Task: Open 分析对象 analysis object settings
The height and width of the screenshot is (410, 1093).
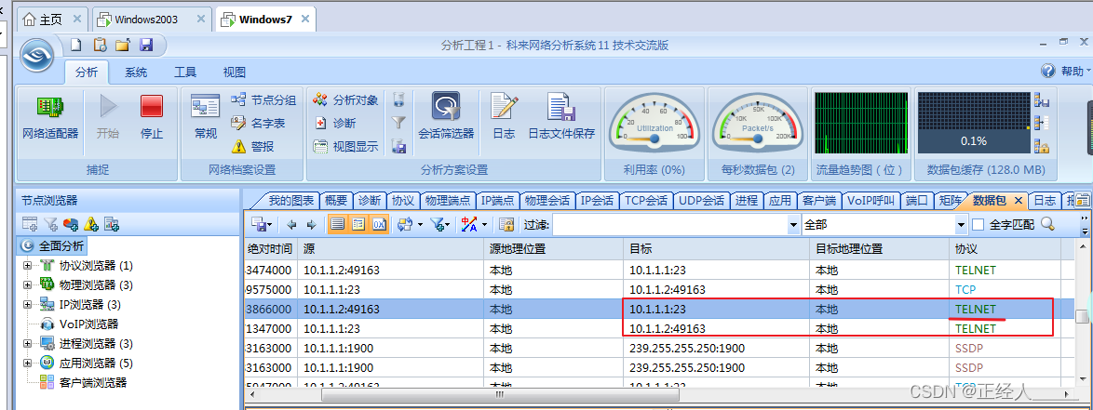Action: (x=345, y=100)
